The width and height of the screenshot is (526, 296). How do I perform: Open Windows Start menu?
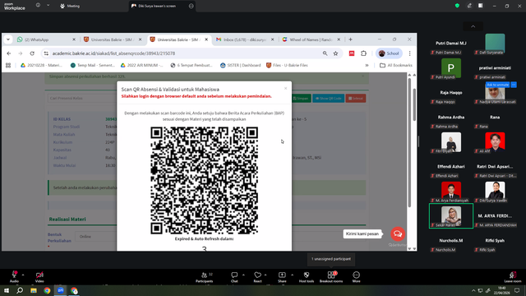click(x=7, y=290)
